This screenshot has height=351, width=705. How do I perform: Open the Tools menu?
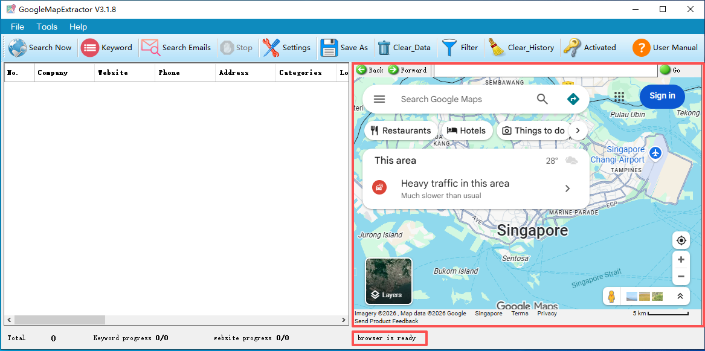click(x=47, y=27)
